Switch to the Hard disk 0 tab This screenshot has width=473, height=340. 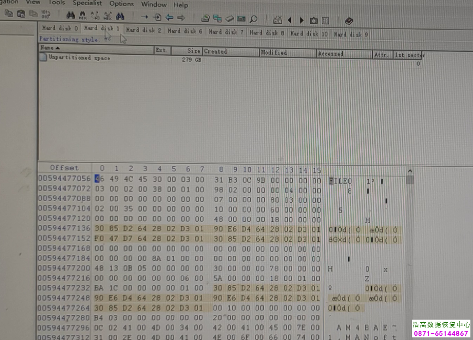tap(60, 28)
